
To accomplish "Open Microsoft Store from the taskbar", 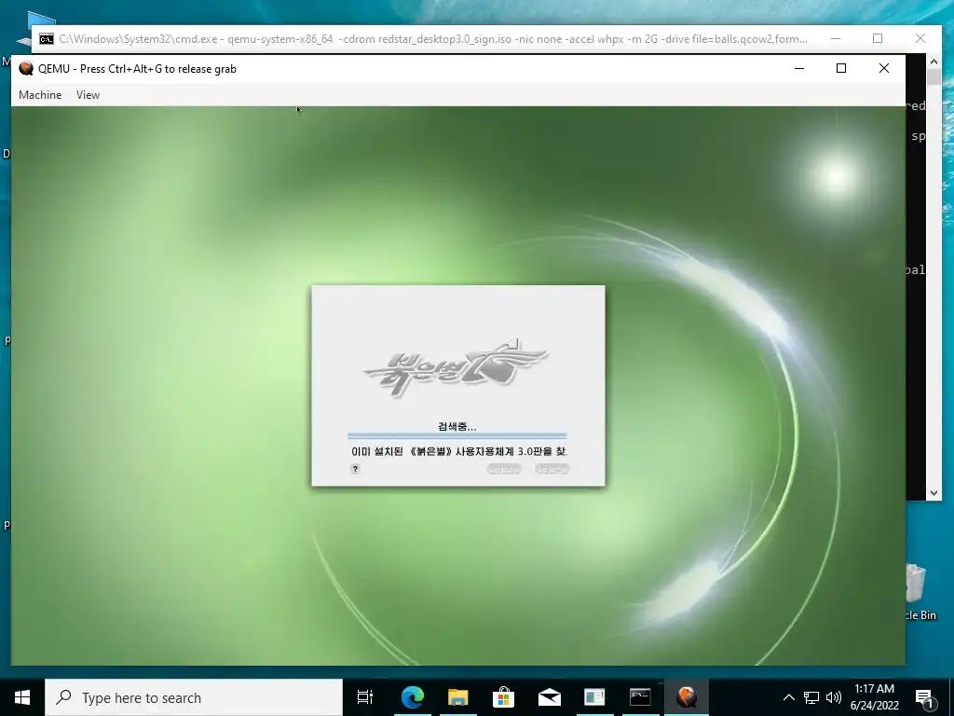I will tap(503, 697).
